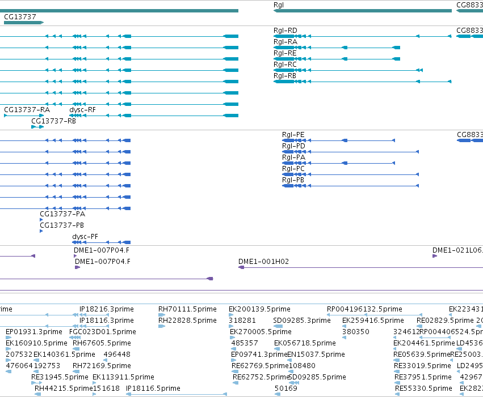
Task: Click the EK160910.5prime EST label
Action: click(x=36, y=343)
